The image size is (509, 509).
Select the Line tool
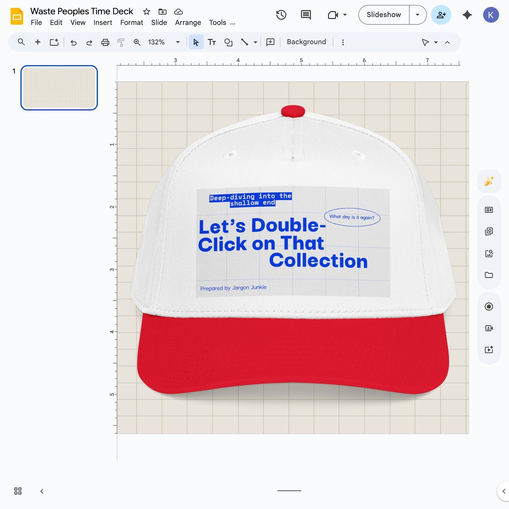244,42
